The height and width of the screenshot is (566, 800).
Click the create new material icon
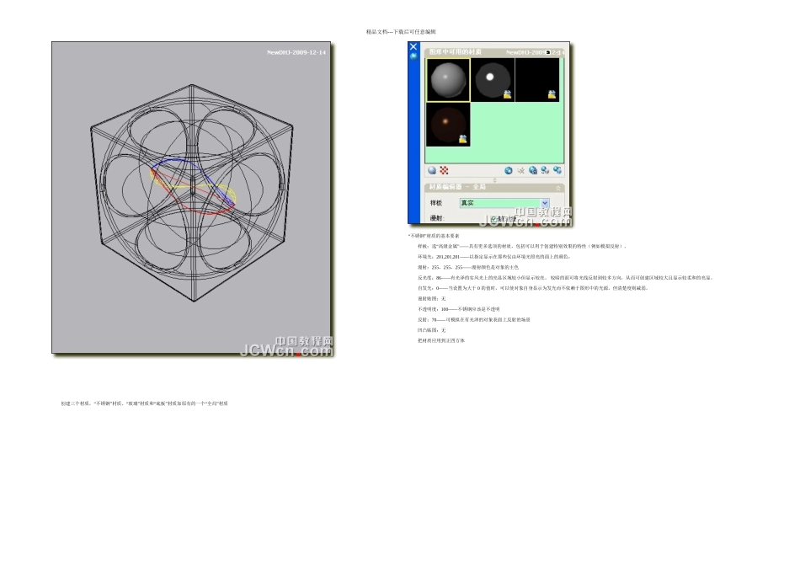tap(509, 170)
